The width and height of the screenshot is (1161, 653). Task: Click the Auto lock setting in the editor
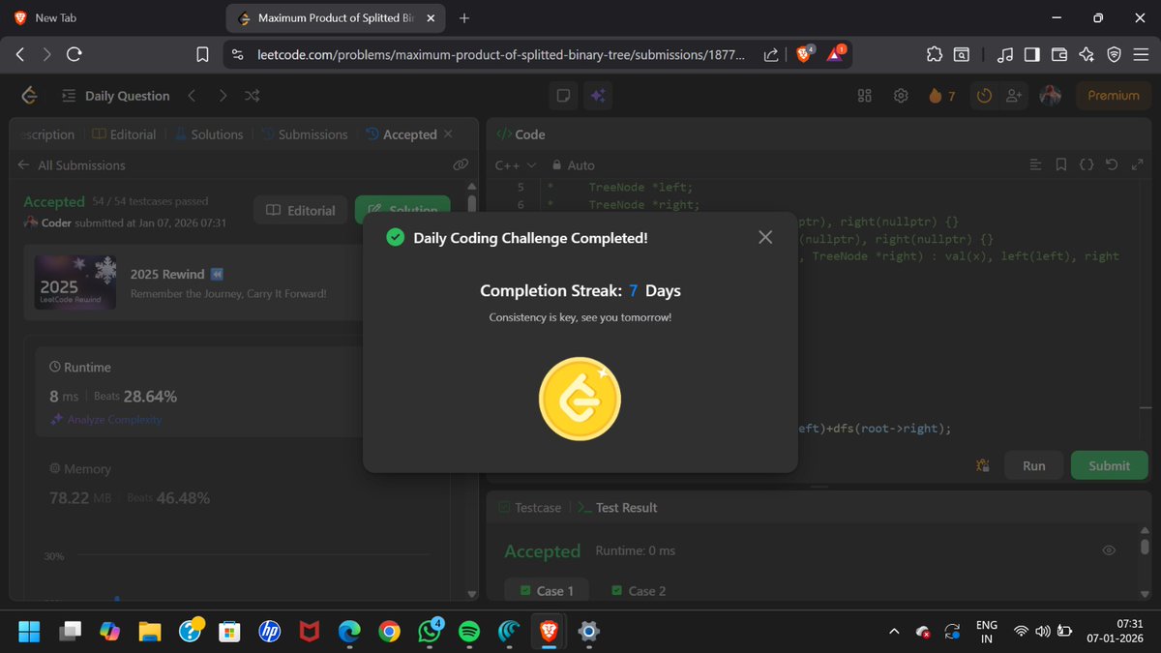coord(573,165)
